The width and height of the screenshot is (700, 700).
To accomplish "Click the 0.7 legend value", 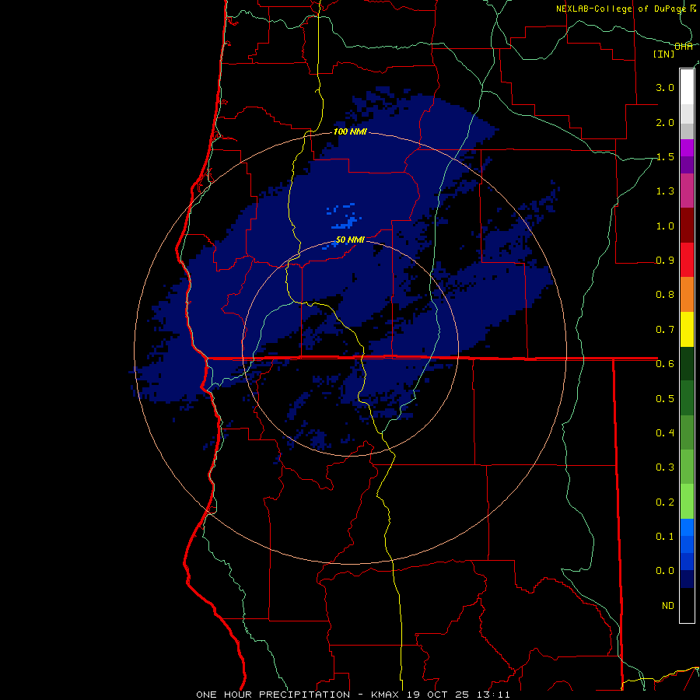I will coord(665,330).
